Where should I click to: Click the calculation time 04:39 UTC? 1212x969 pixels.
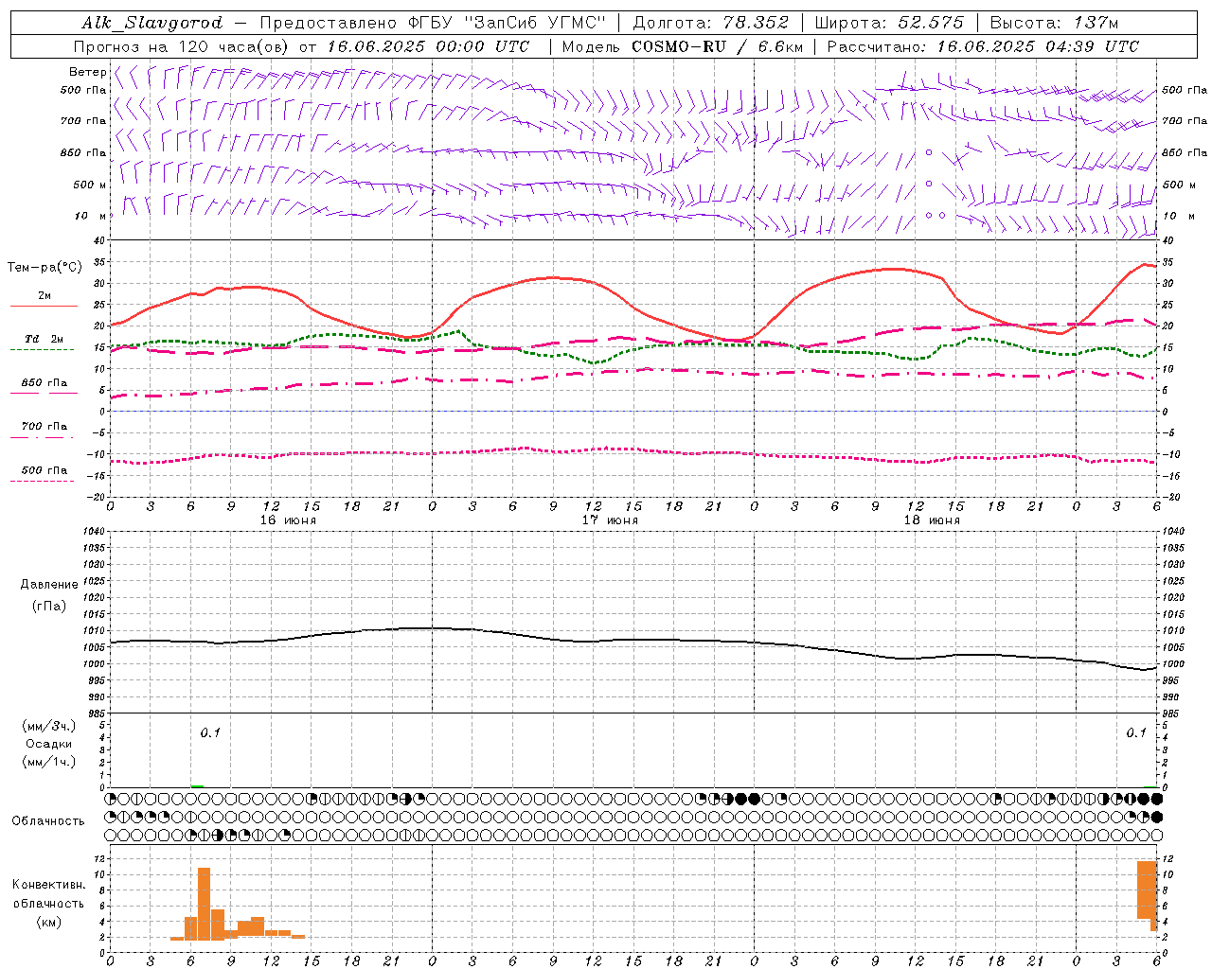(x=1092, y=46)
